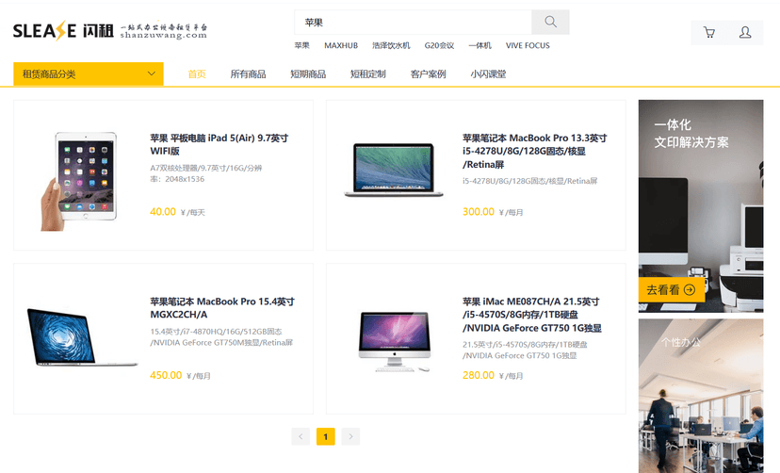Click the VIVE FOCUS keyword link

pos(528,45)
